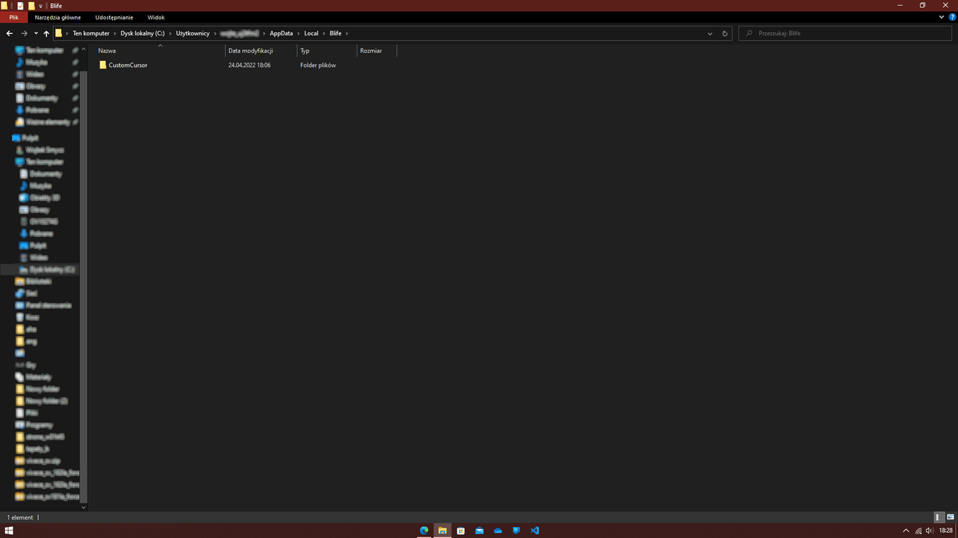Expand the address bar history chevron
The image size is (958, 538).
[709, 33]
